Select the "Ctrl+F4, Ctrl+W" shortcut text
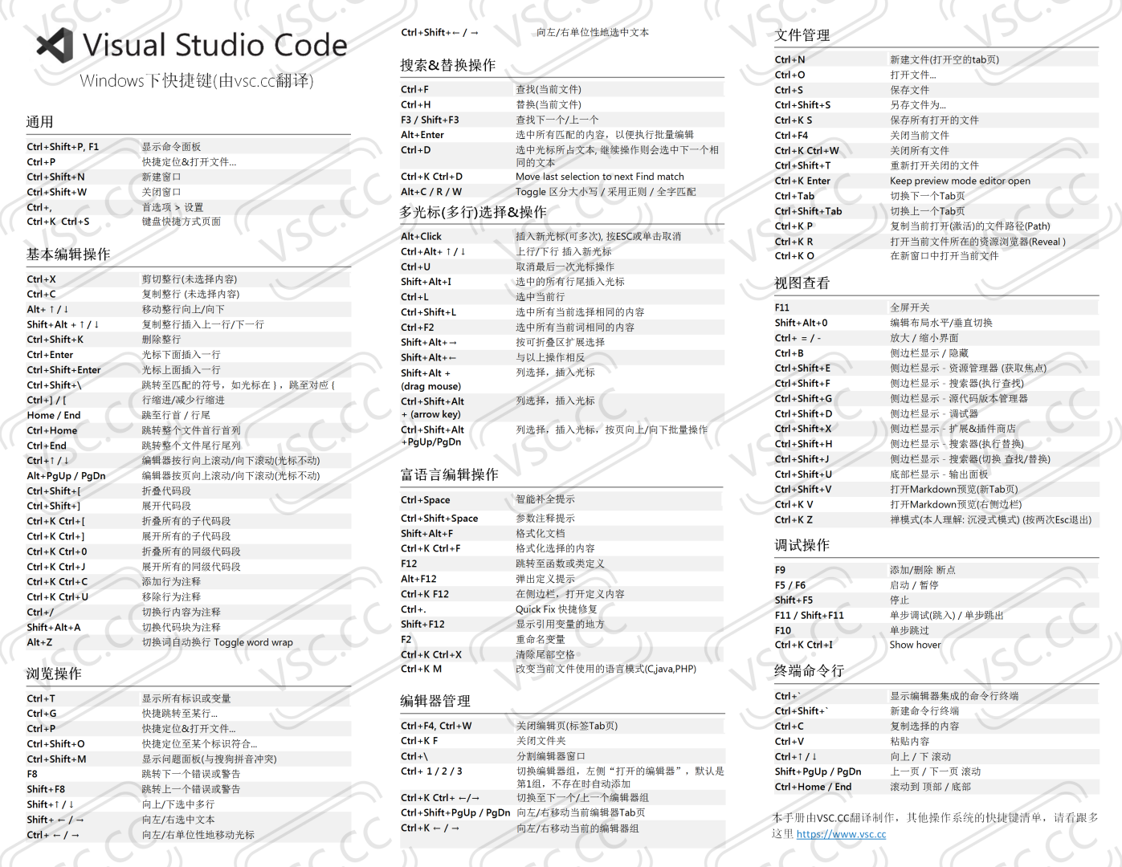 (437, 726)
